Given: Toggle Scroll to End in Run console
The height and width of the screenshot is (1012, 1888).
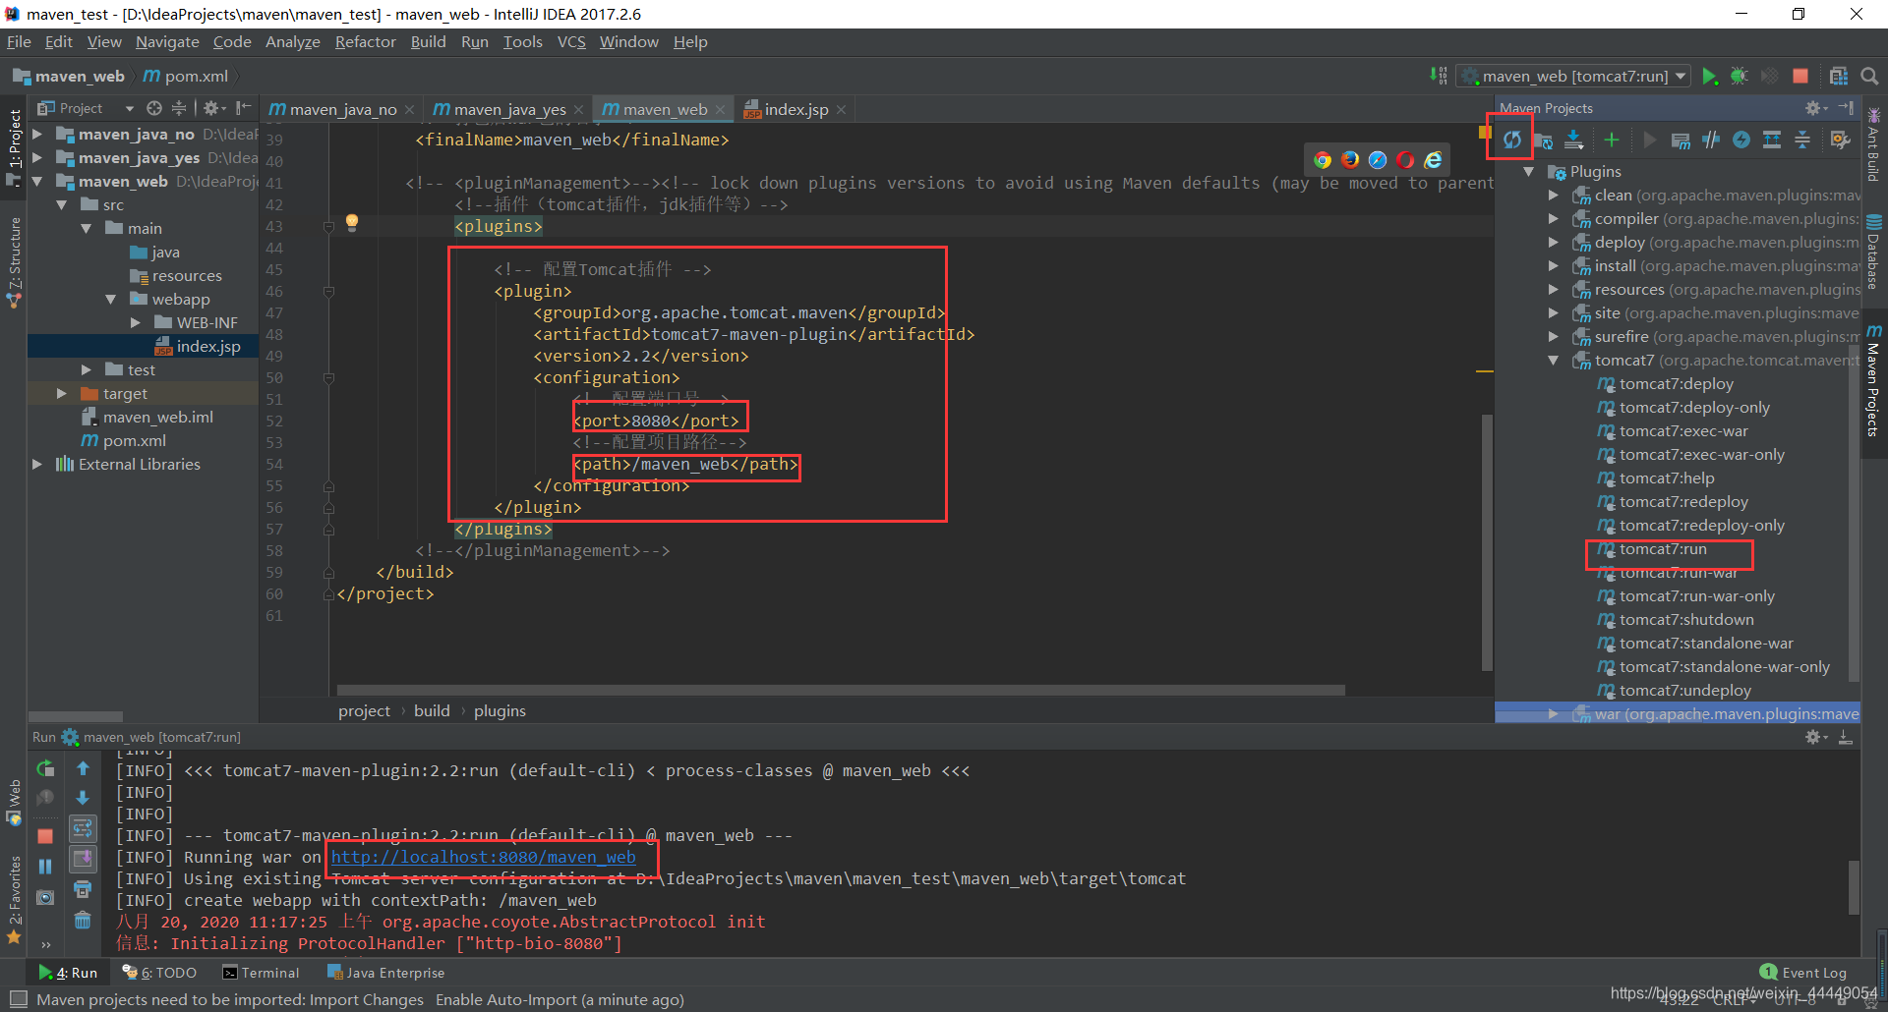Looking at the screenshot, I should [x=83, y=859].
